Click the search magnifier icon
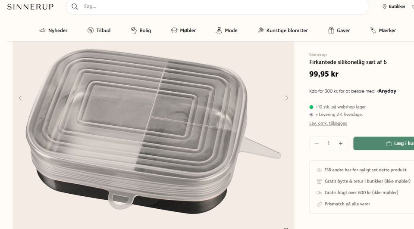The image size is (414, 229). (x=75, y=6)
